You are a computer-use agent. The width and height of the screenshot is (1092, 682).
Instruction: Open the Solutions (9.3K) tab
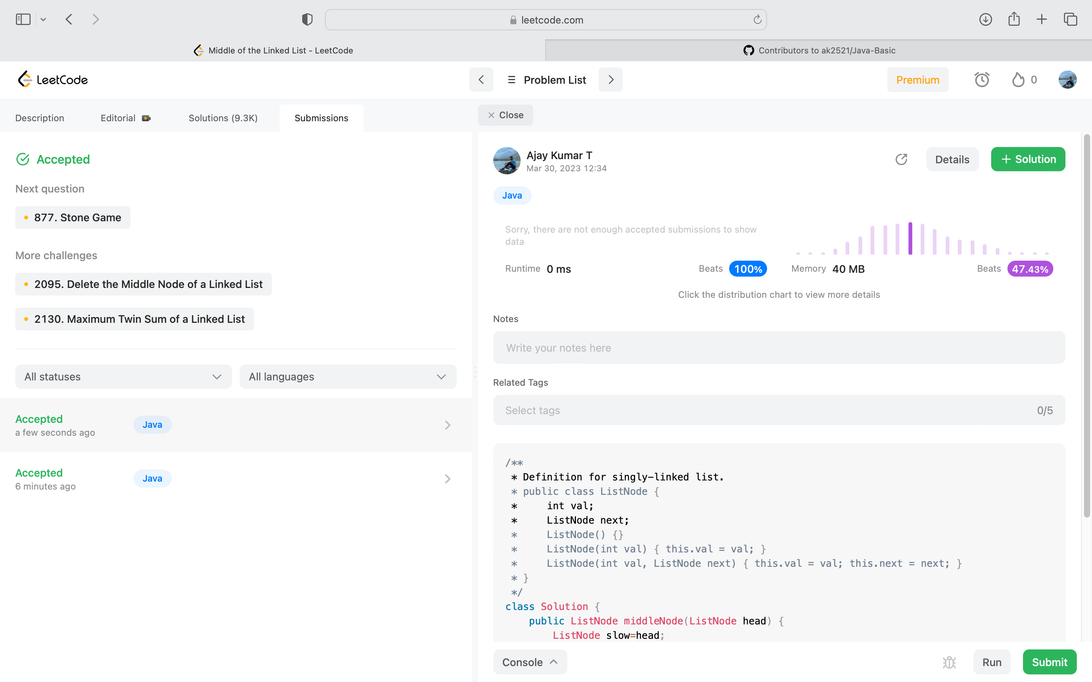click(x=223, y=118)
